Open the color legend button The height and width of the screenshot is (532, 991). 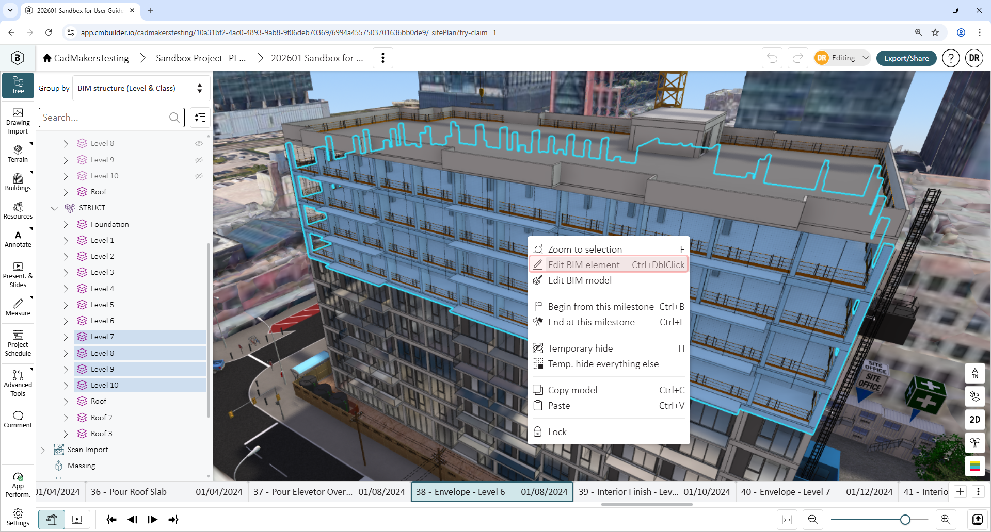coord(974,466)
